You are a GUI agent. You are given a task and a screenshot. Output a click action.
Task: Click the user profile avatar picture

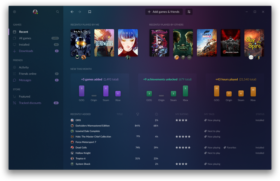pos(35,12)
